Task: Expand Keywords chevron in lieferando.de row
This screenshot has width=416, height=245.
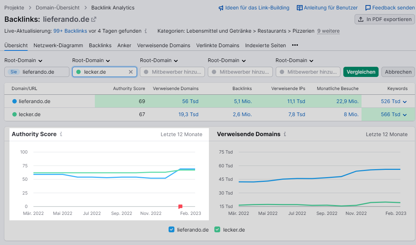Action: click(404, 102)
